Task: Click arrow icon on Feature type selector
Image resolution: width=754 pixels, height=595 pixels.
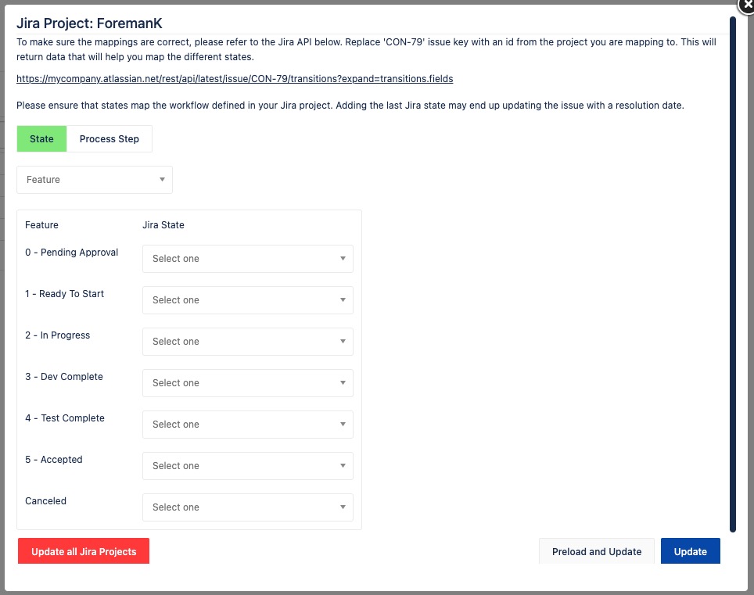Action: (162, 180)
